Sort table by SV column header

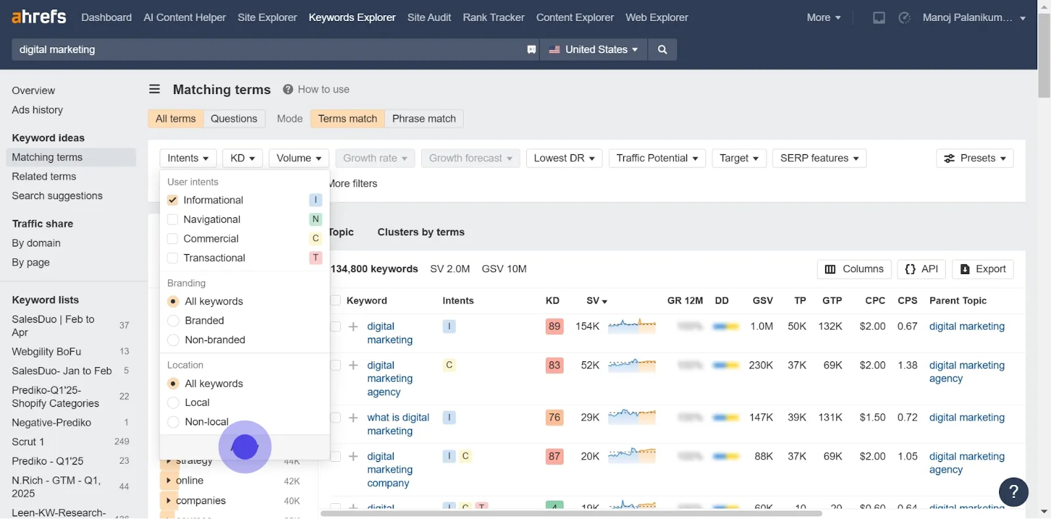click(x=596, y=301)
